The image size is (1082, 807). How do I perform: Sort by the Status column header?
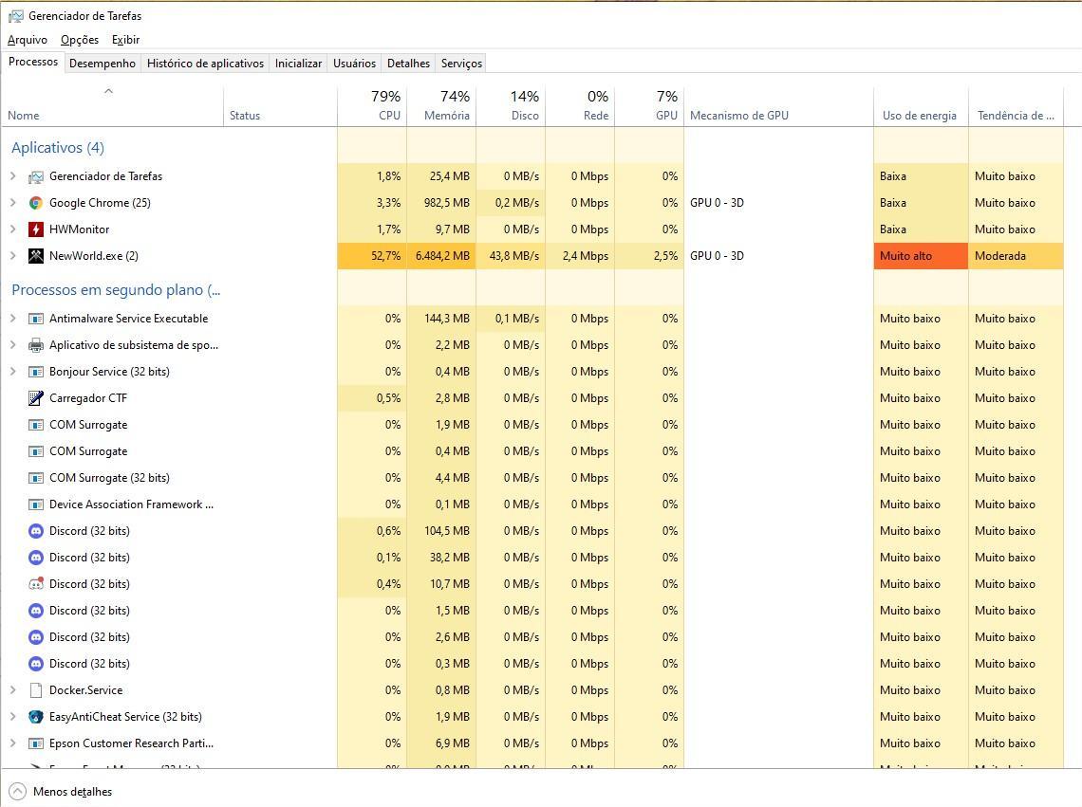[x=281, y=107]
